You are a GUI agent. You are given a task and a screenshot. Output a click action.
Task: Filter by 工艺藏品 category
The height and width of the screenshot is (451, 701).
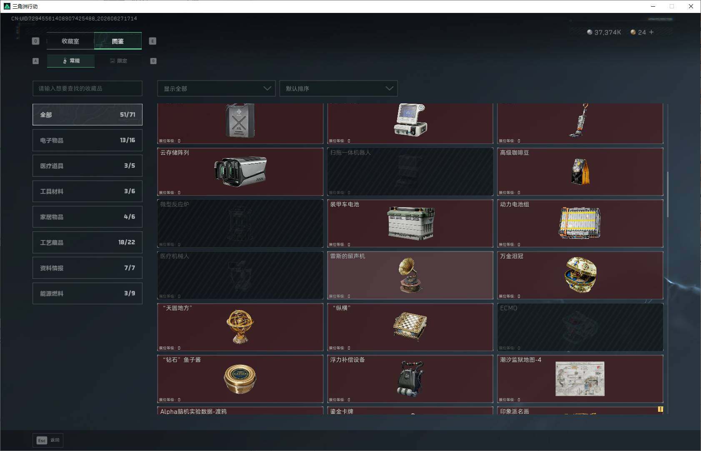(x=88, y=242)
